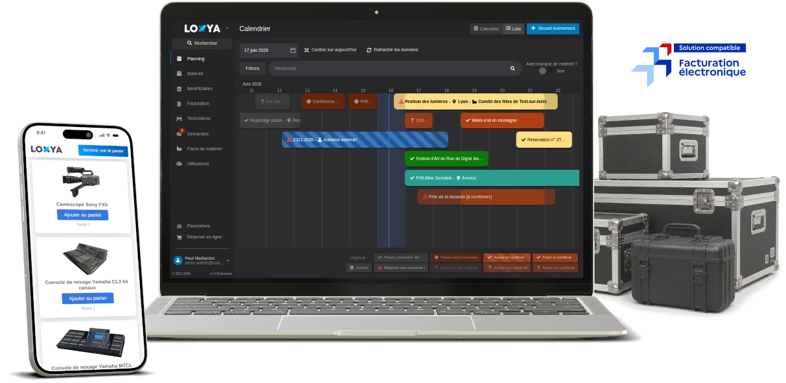Screen dimensions: 786x383
Task: Open the 17 juin 2026 date picker
Action: coord(269,50)
